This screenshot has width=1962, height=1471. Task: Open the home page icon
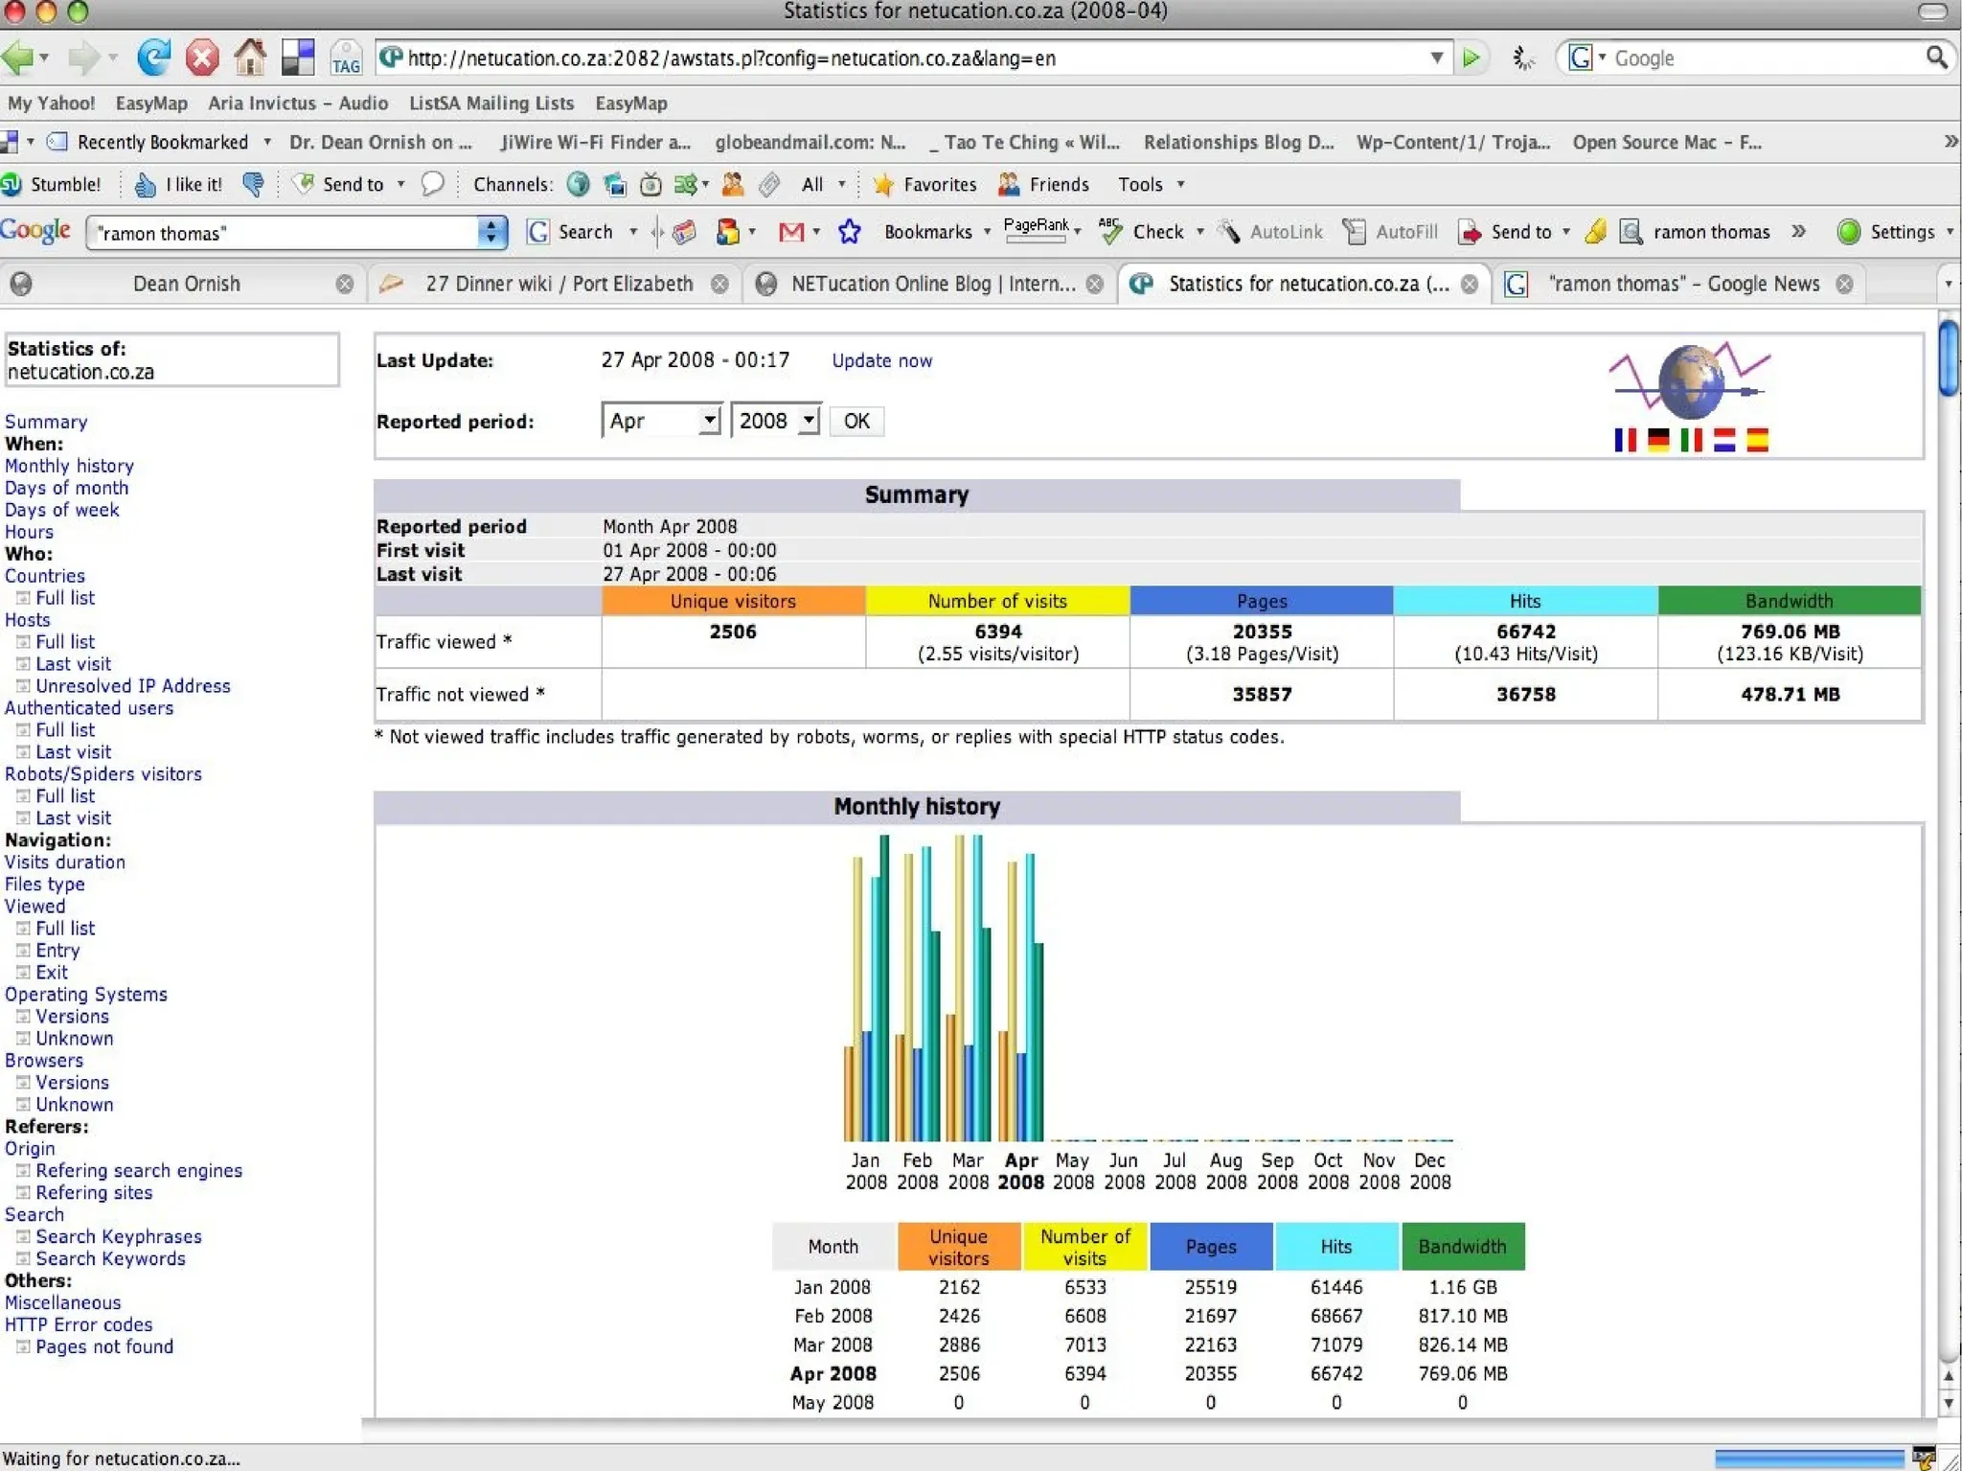(250, 57)
